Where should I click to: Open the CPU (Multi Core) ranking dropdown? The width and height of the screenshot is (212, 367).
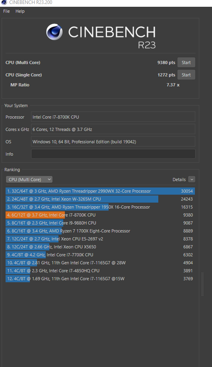[29, 180]
